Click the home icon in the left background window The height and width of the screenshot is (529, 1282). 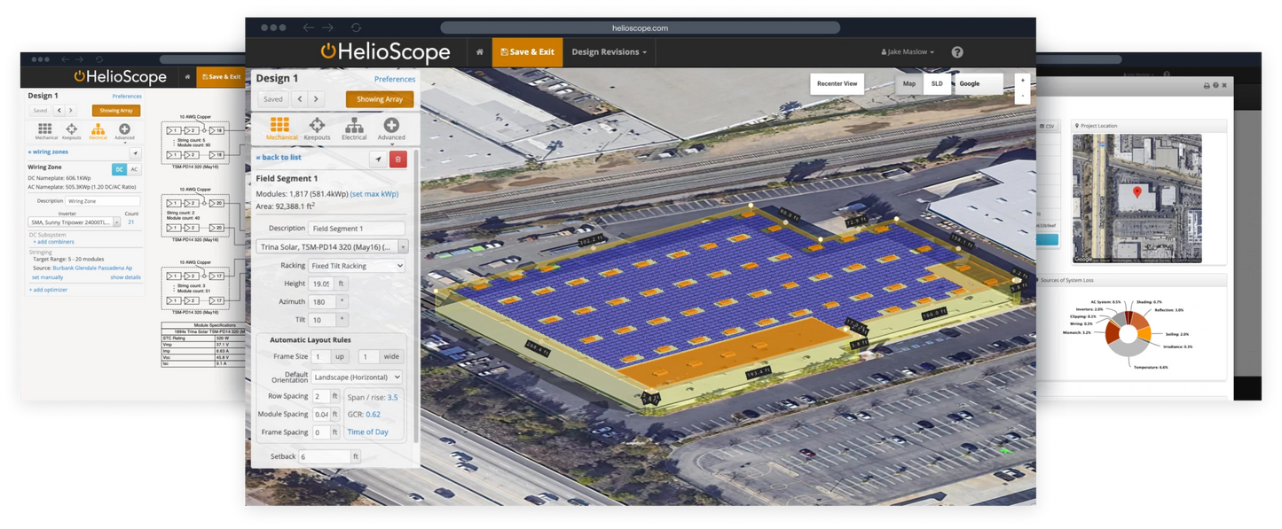187,77
